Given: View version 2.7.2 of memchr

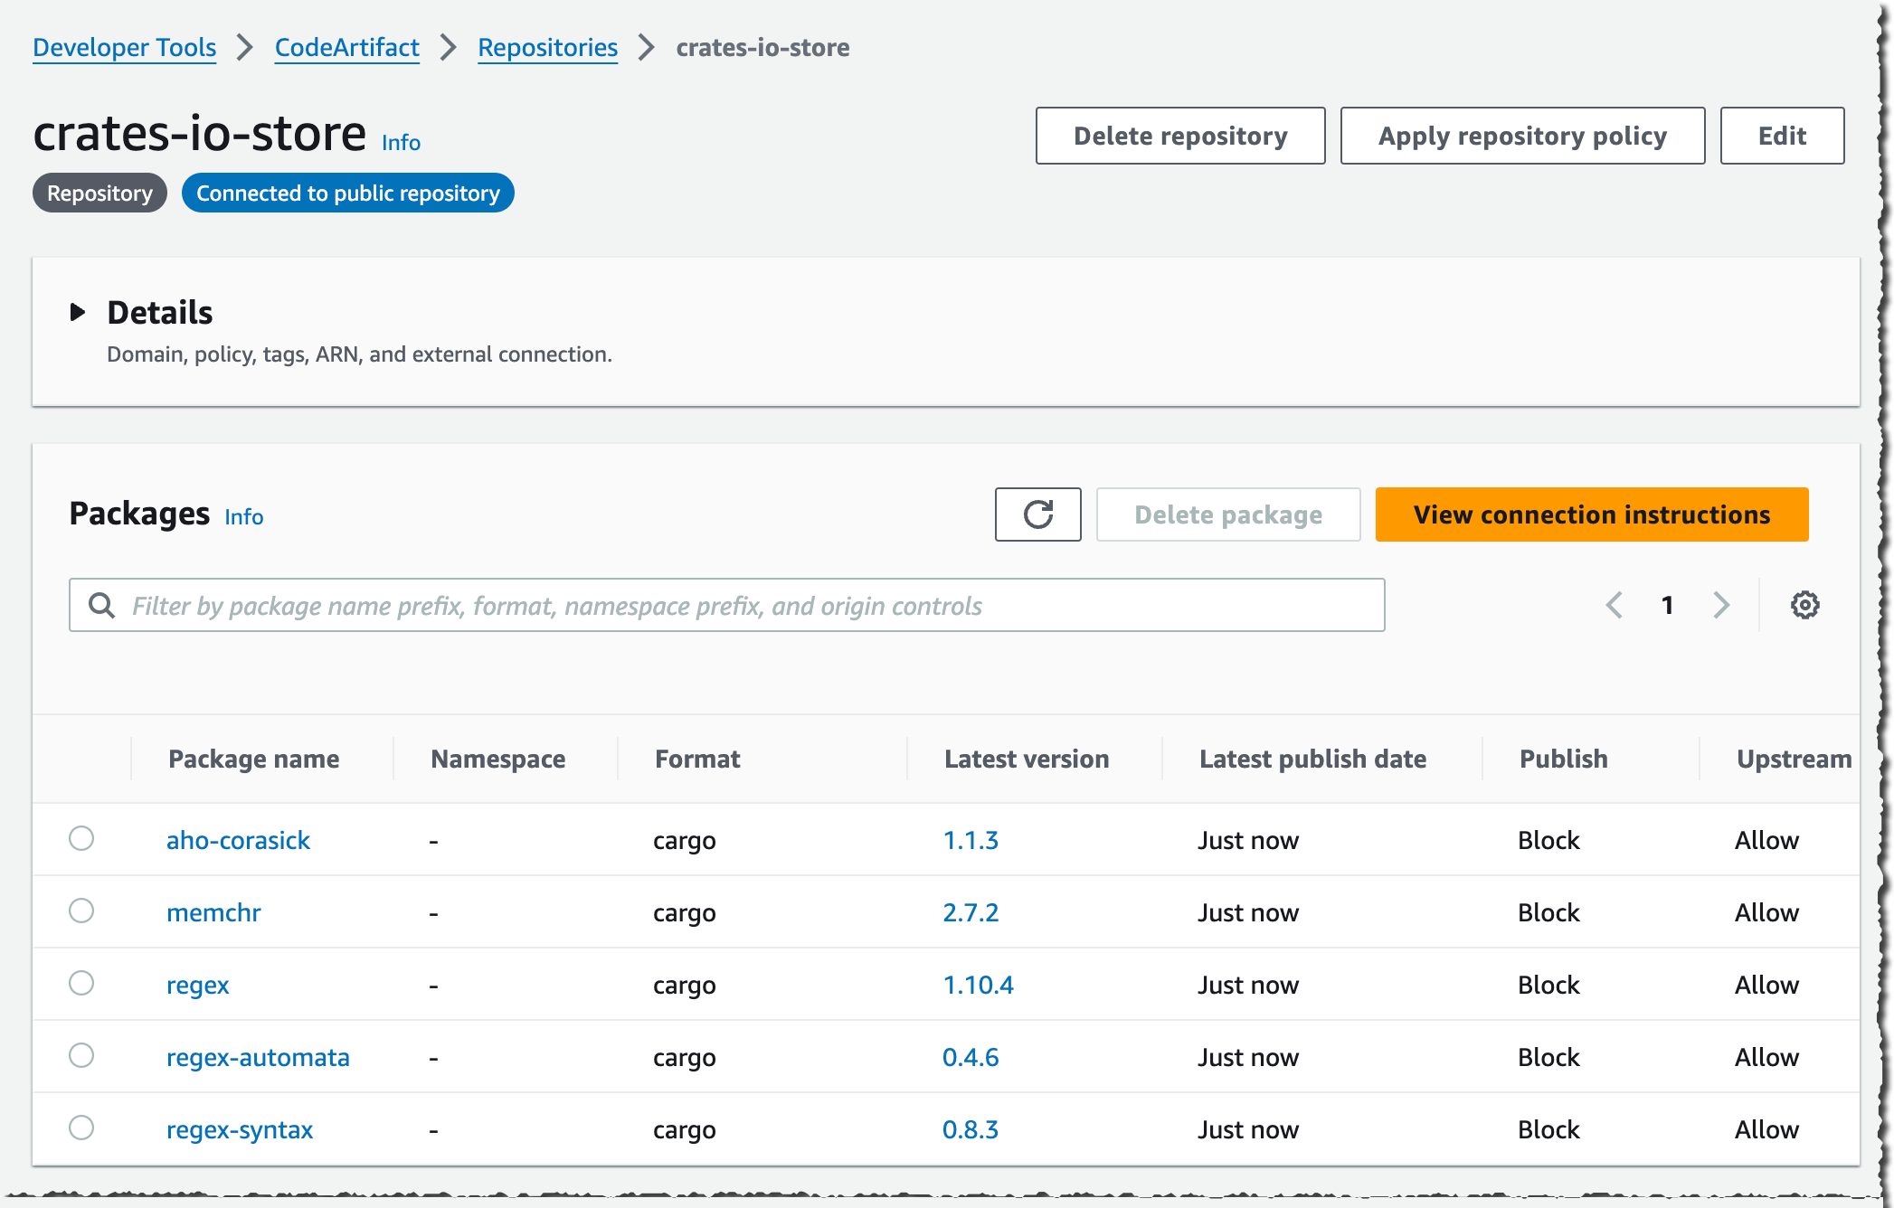Looking at the screenshot, I should (971, 911).
